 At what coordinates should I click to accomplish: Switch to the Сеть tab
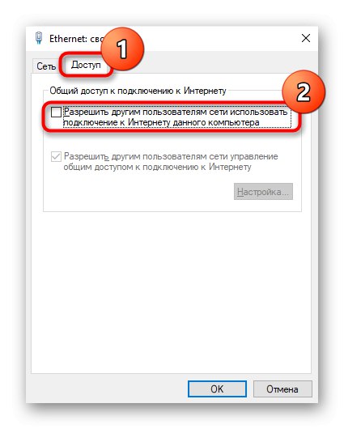46,66
